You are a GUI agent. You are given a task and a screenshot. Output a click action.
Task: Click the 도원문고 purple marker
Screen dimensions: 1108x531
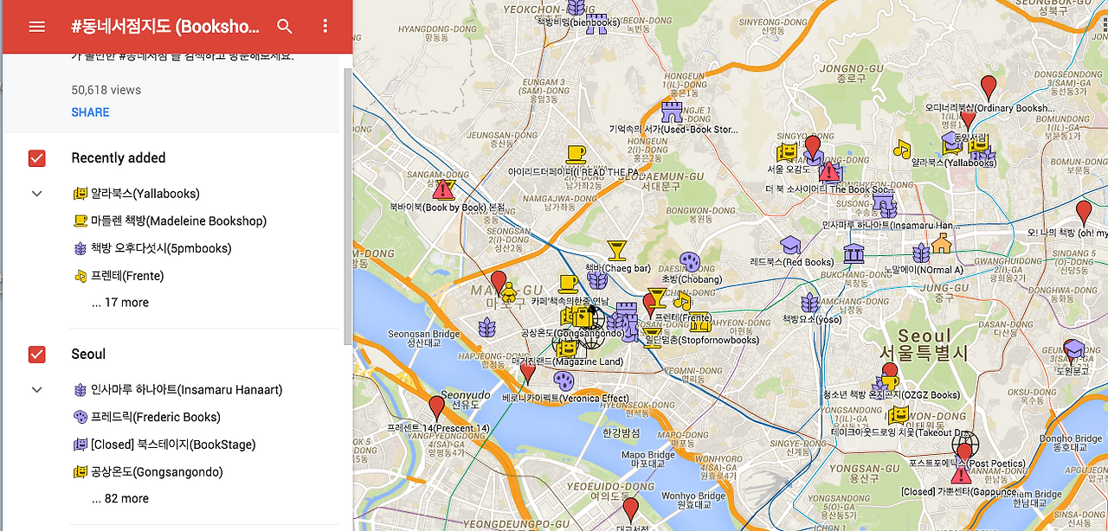[x=1073, y=350]
